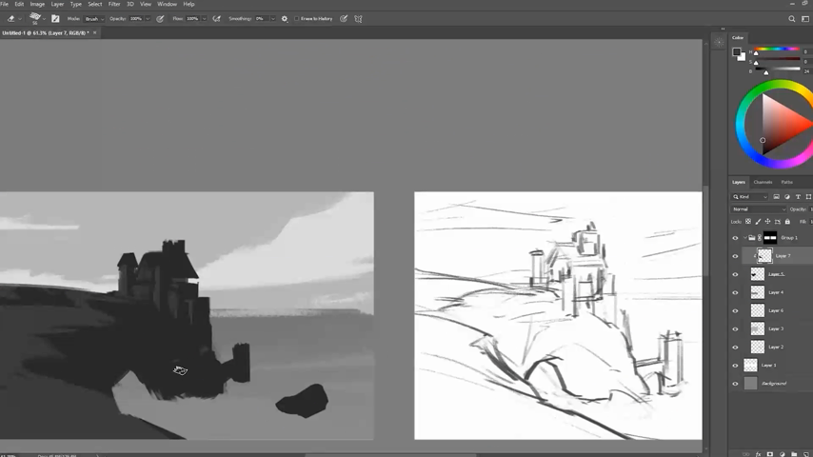Click the Group 1 layer mask thumbnail
The image size is (813, 457).
(x=770, y=238)
